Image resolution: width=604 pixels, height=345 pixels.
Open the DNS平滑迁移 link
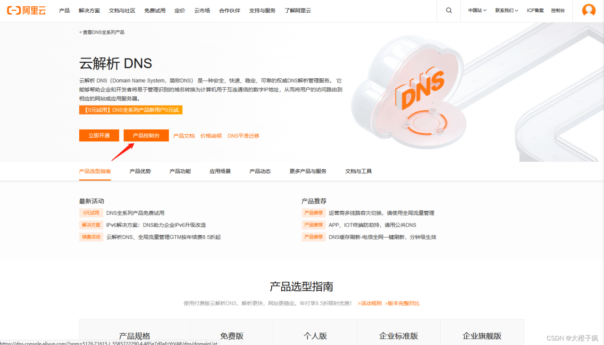(243, 135)
